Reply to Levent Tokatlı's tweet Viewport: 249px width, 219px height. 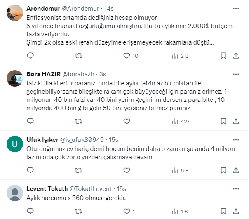coord(30,212)
